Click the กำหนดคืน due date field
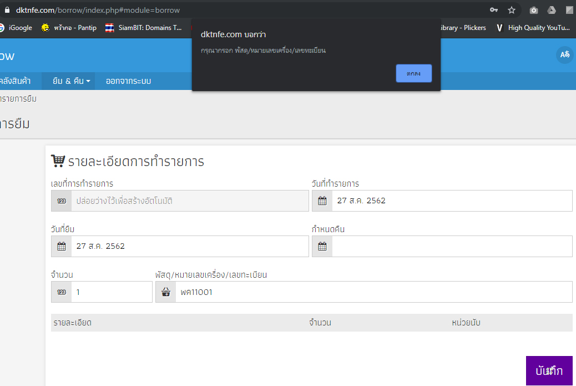576x386 pixels. (452, 246)
